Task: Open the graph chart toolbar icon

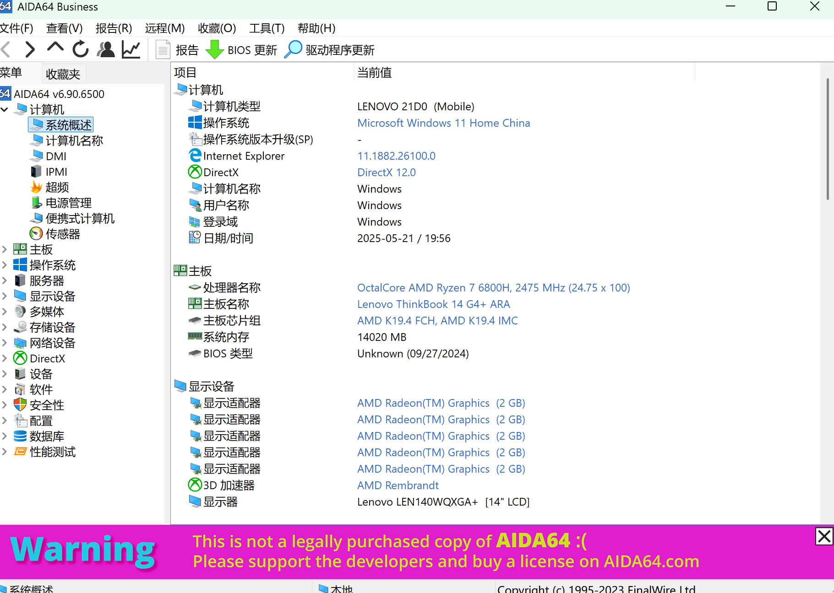Action: [x=131, y=49]
